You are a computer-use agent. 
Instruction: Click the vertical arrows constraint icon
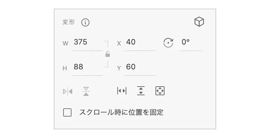141,91
